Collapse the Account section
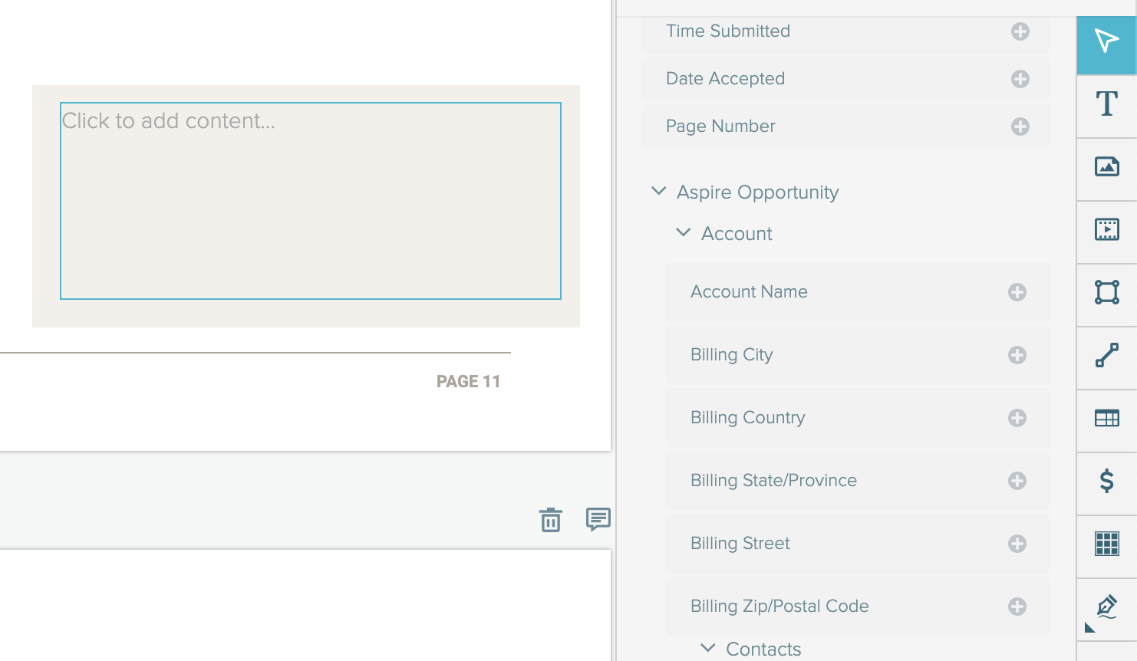This screenshot has height=661, width=1137. (x=683, y=232)
